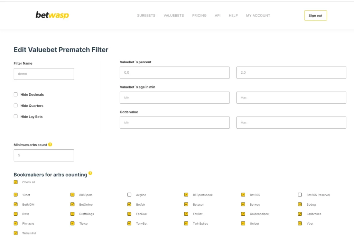Toggle the Check all checkbox
This screenshot has height=242, width=354.
16,182
